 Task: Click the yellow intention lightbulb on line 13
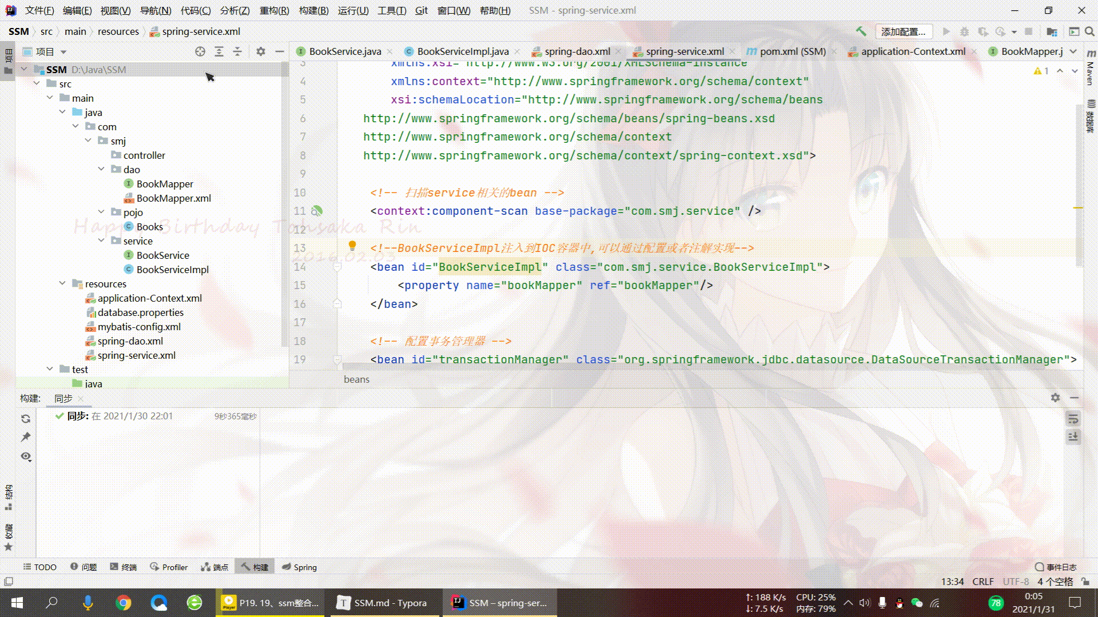[x=352, y=246]
